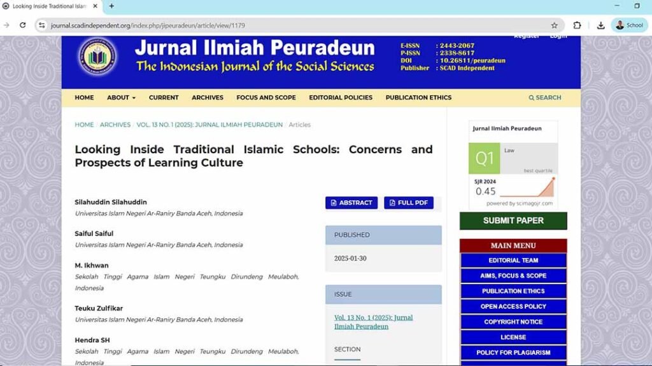Image resolution: width=652 pixels, height=366 pixels.
Task: Click the SEARCH link in navbar
Action: point(545,98)
